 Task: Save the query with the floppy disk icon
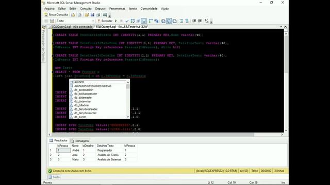[x=92, y=15]
